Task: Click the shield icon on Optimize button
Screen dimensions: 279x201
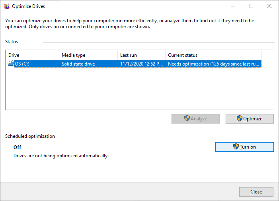Action: tap(239, 118)
